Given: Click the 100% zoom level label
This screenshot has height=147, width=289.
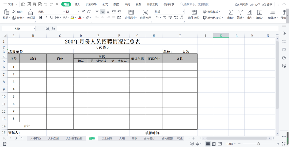Looking at the screenshot, I should click(230, 144).
